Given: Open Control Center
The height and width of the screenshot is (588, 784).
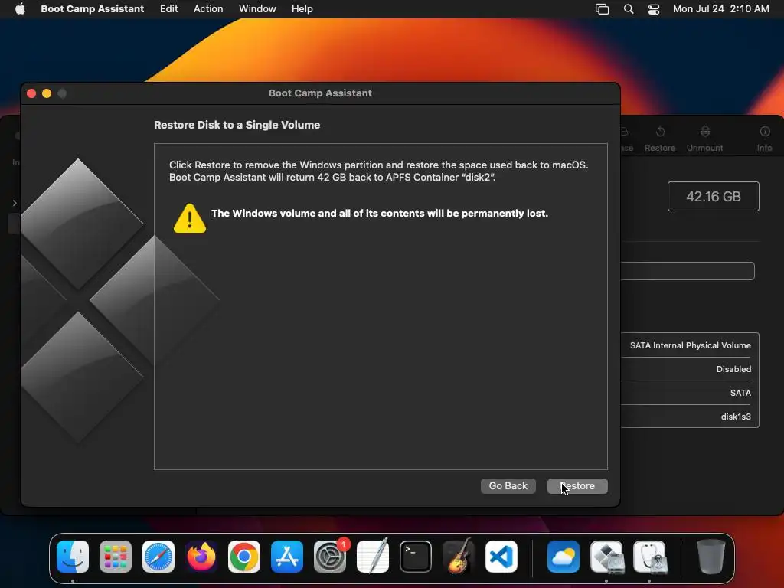Looking at the screenshot, I should 654,9.
